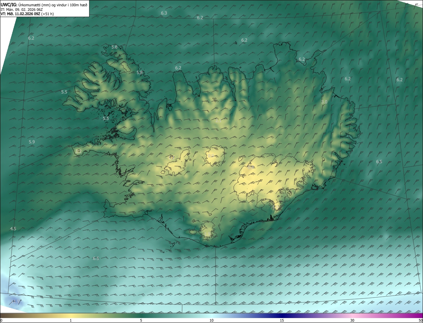Image resolution: width=423 pixels, height=323 pixels.
Task: Click the color bar tick label 15
Action: point(282,320)
